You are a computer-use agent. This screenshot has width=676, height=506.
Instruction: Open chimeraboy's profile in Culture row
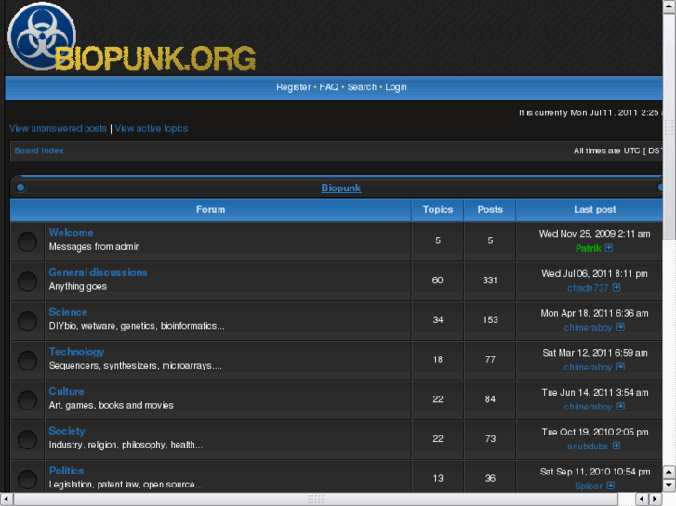coord(588,407)
